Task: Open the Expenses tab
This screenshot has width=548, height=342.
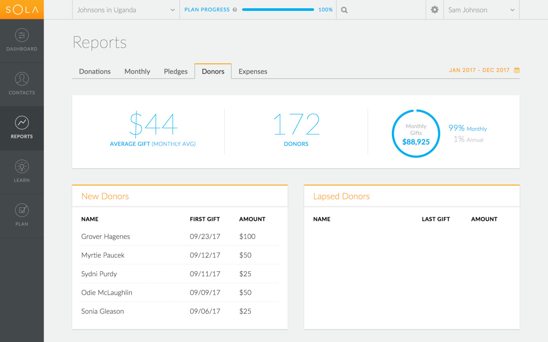Action: pos(253,71)
